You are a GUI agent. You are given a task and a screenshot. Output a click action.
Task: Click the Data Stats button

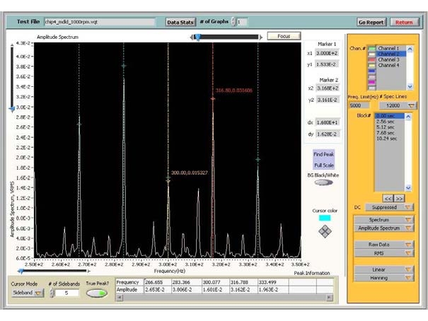(x=180, y=22)
